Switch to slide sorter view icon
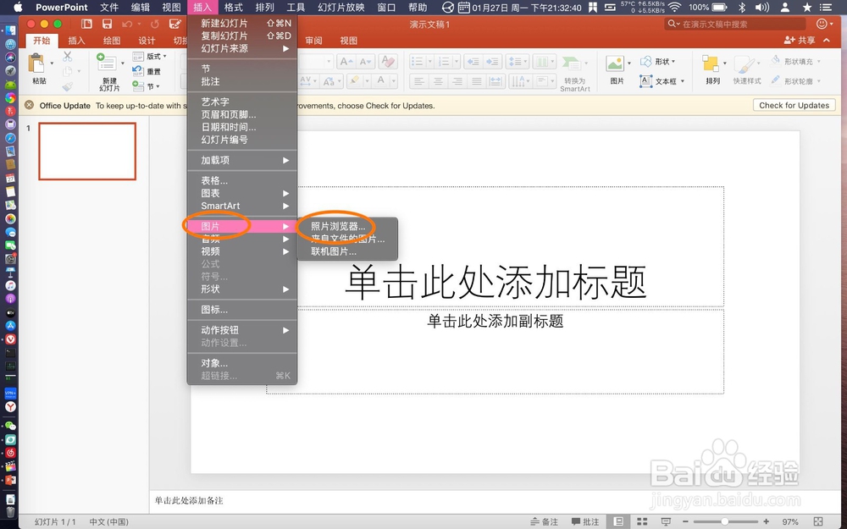Screen dimensions: 847x529 [x=642, y=521]
